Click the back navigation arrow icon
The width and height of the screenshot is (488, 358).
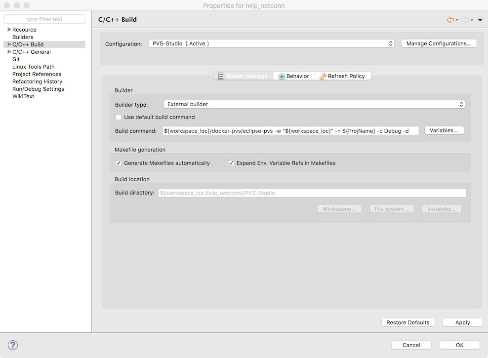click(450, 19)
